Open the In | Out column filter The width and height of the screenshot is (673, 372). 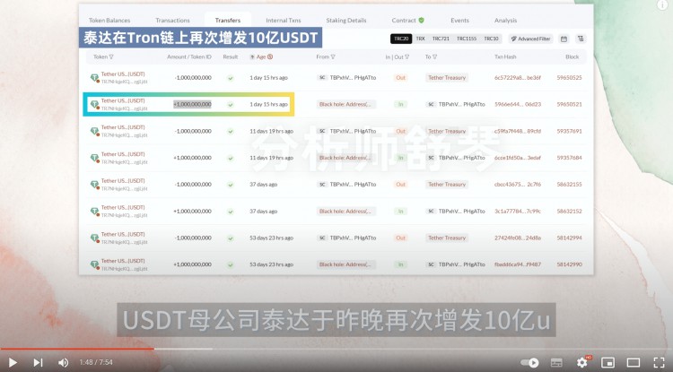pyautogui.click(x=406, y=57)
